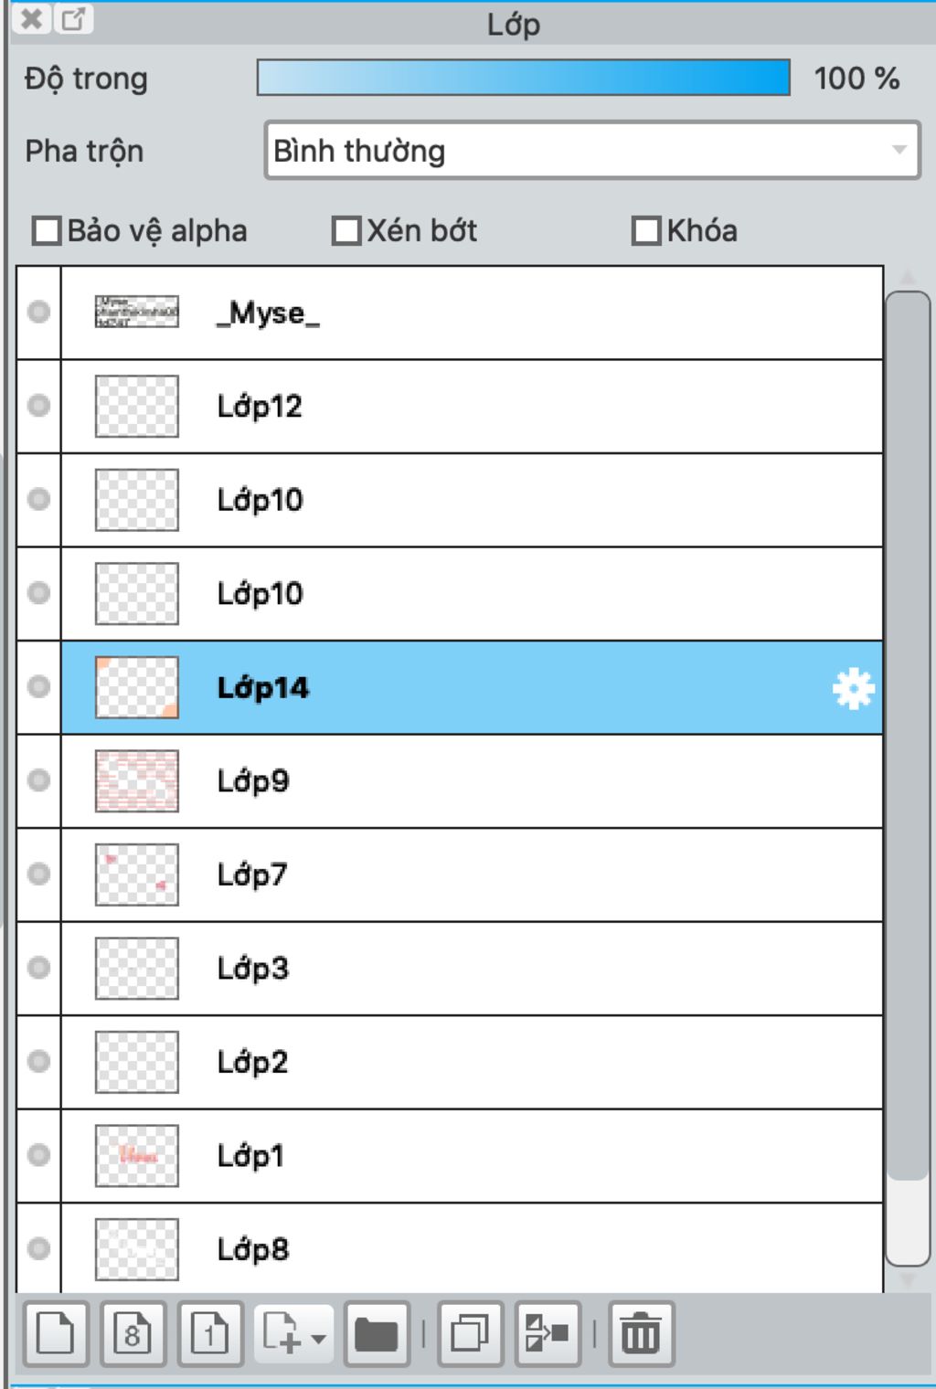Toggle visibility of the Lớp9 layer
This screenshot has width=936, height=1389.
[38, 780]
